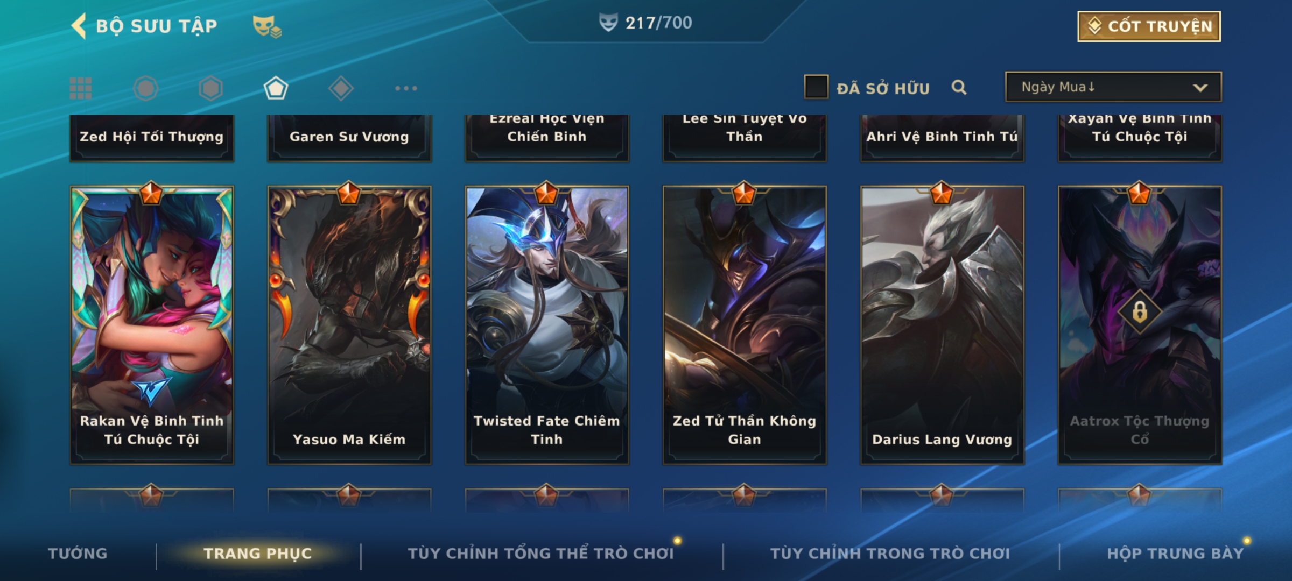Open the Ngày Mua sort dropdown
Image resolution: width=1292 pixels, height=581 pixels.
(1113, 87)
